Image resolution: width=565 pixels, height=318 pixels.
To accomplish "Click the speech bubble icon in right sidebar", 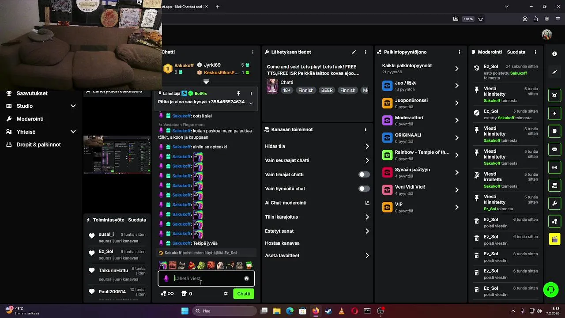I will pyautogui.click(x=554, y=149).
